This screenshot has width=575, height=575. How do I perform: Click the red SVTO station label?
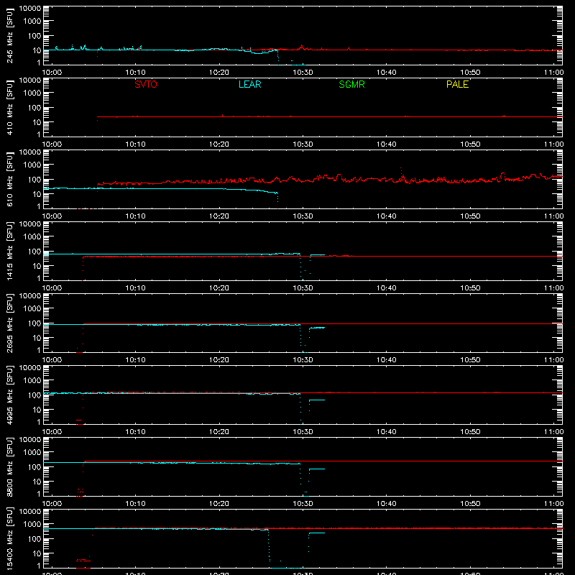[x=146, y=84]
